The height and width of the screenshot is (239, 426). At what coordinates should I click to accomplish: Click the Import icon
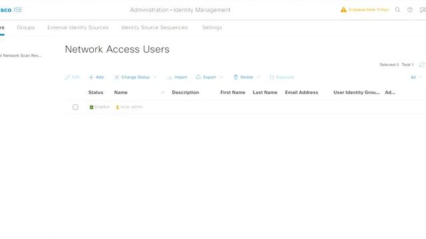pos(170,77)
